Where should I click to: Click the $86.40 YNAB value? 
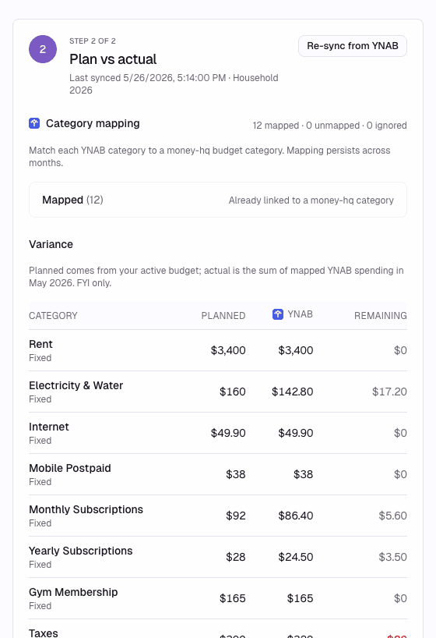tap(295, 516)
